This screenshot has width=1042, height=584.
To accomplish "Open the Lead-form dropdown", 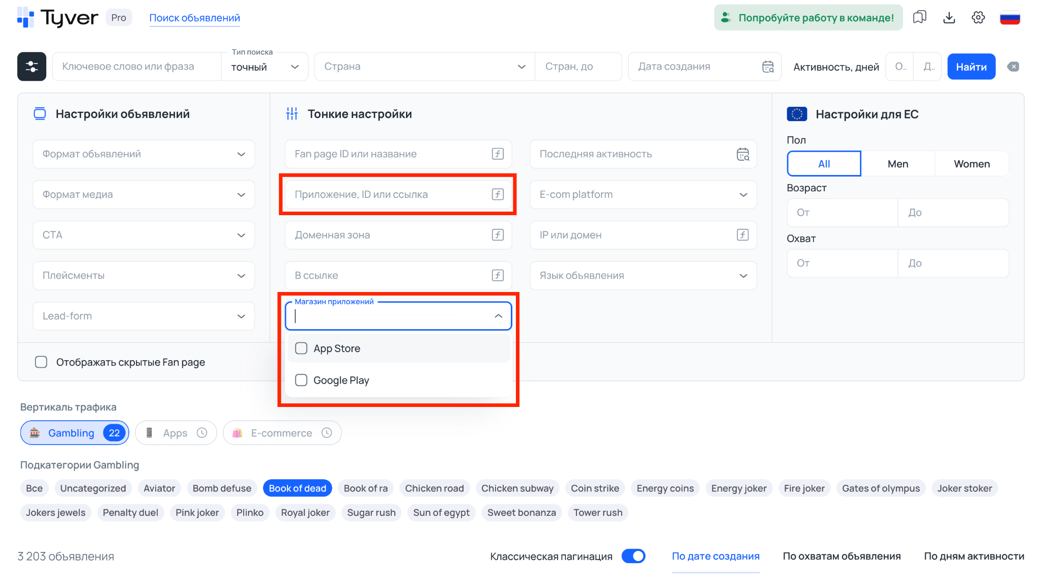I will tap(144, 316).
